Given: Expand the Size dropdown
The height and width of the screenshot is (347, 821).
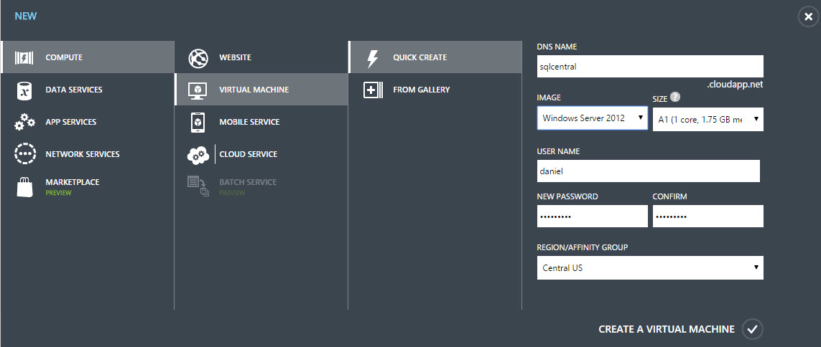Looking at the screenshot, I should 708,120.
